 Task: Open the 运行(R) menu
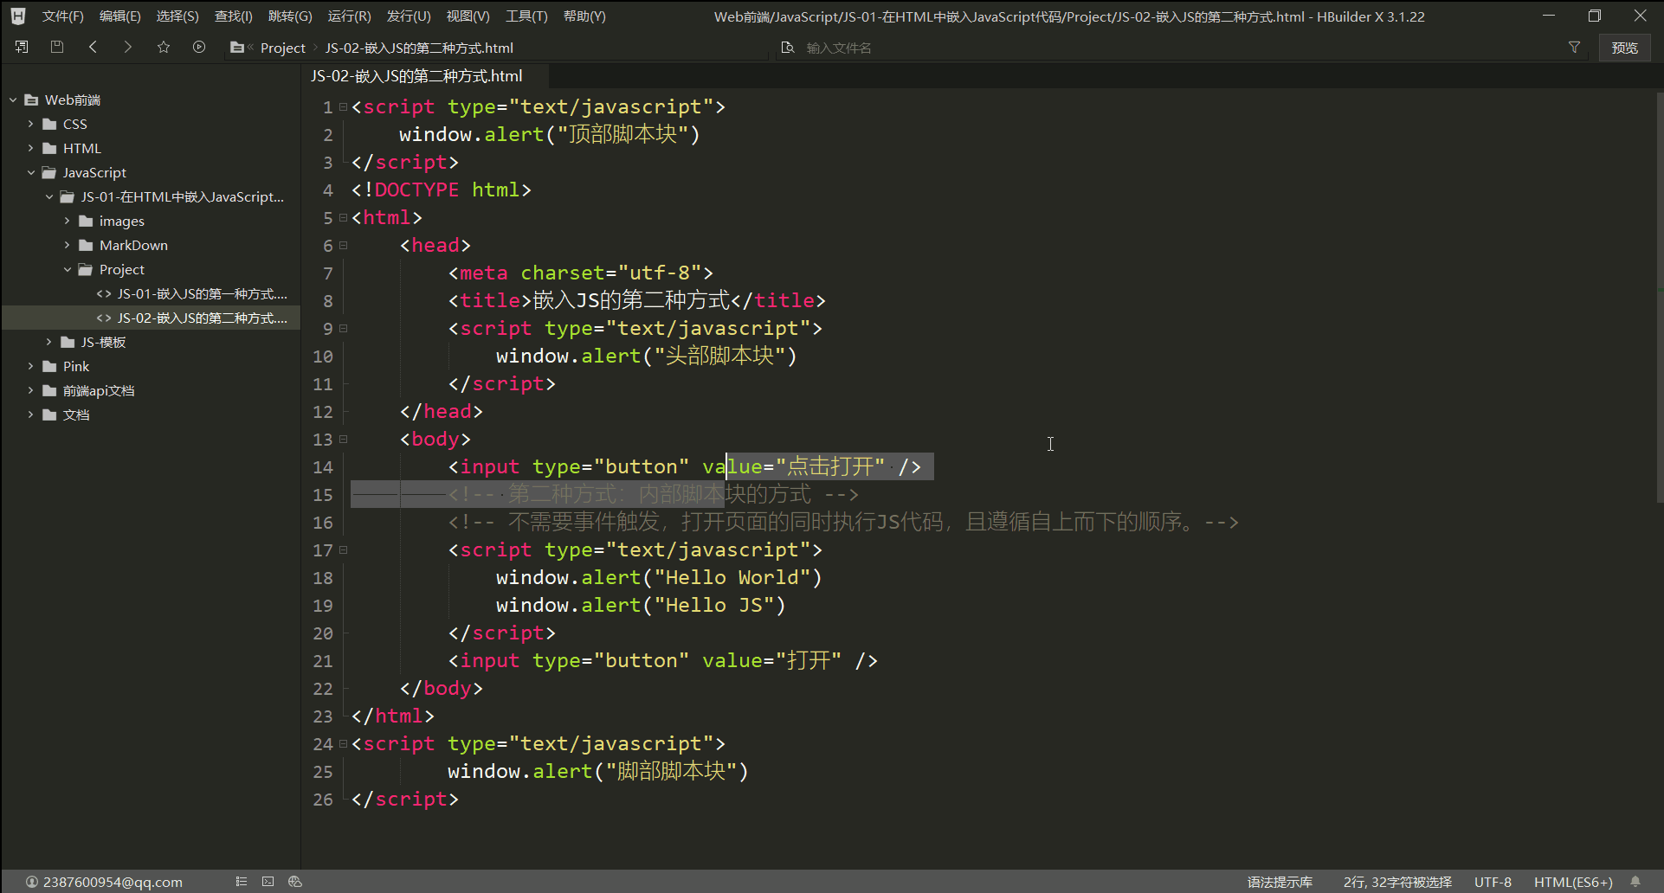[x=349, y=16]
